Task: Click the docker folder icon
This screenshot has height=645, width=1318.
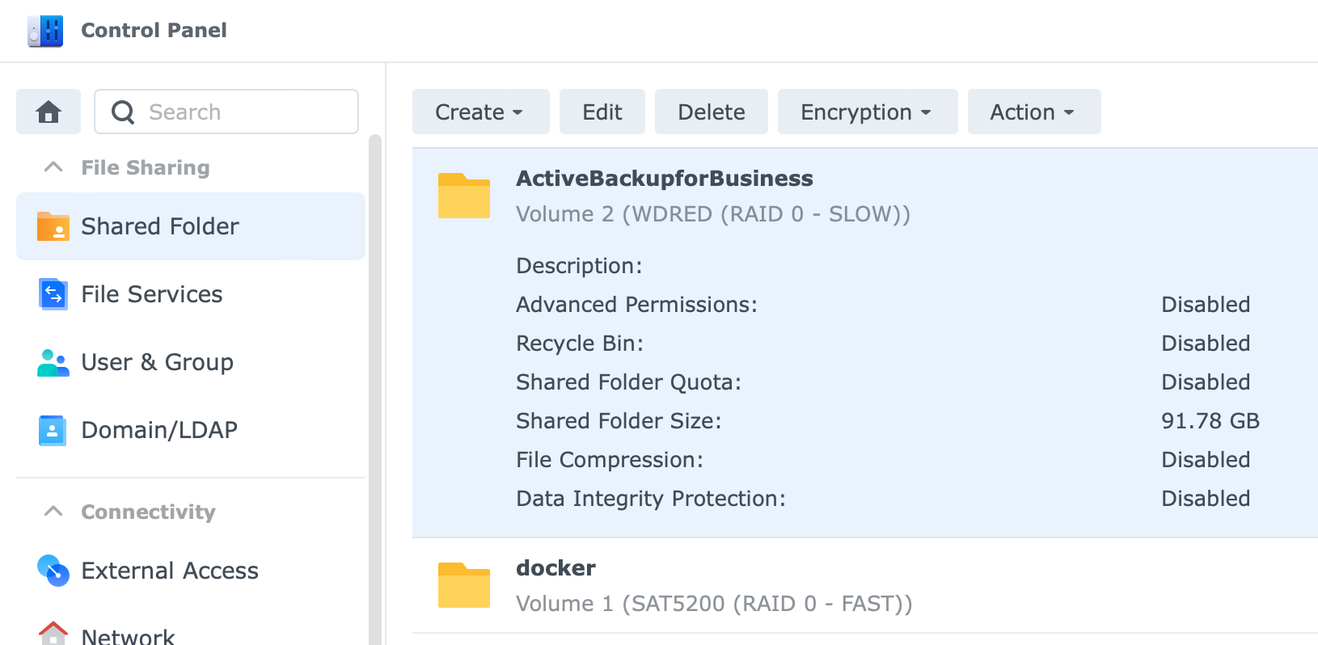Action: pyautogui.click(x=464, y=585)
